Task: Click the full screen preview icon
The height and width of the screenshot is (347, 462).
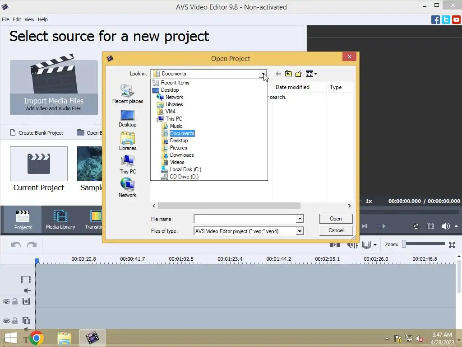Action: click(x=416, y=226)
